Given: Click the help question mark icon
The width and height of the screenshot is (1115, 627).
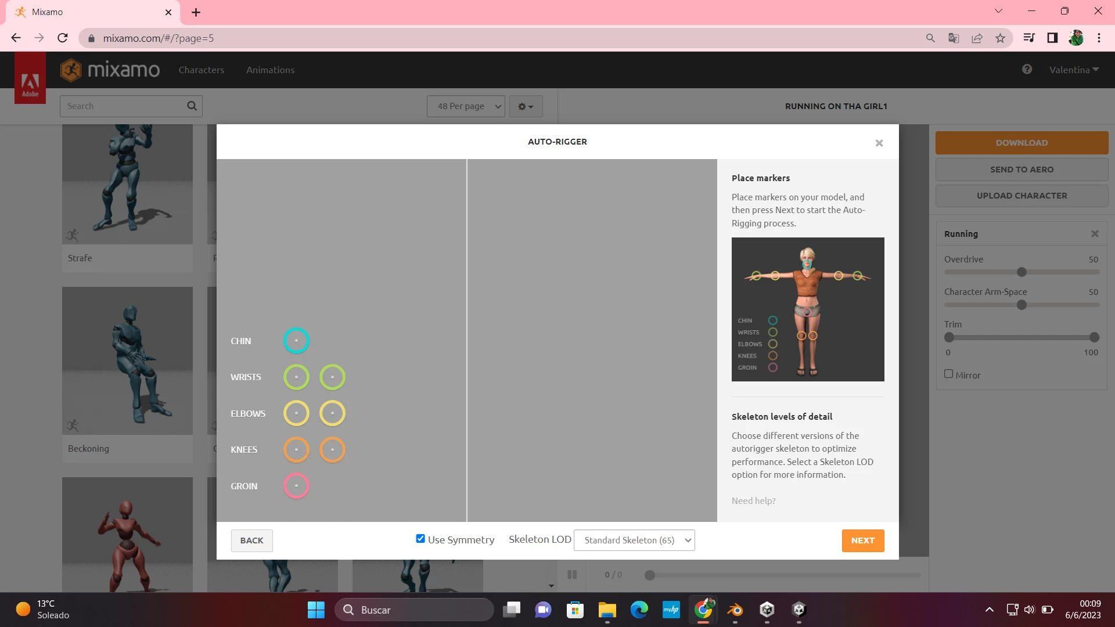Looking at the screenshot, I should [1027, 70].
